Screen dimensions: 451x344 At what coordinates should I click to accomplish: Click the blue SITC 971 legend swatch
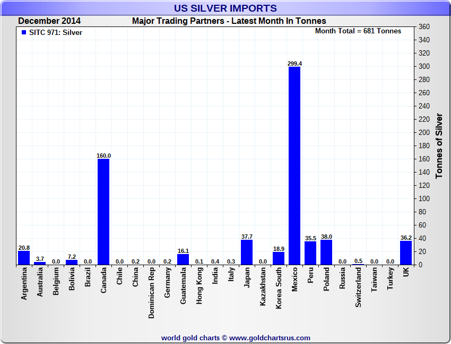coord(24,33)
